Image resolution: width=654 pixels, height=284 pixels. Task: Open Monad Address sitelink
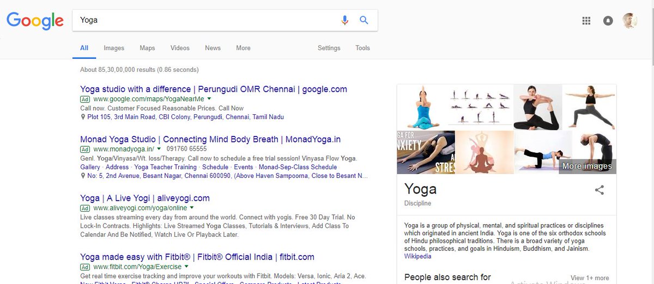coord(117,167)
